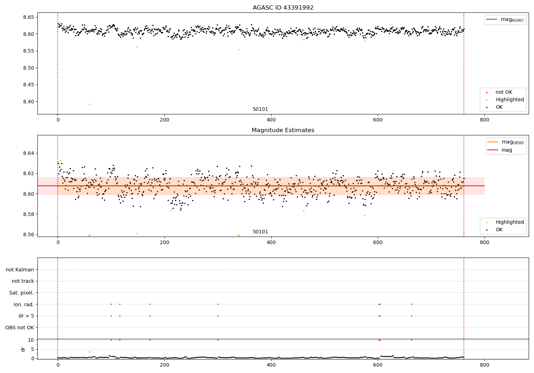Click the 8.55 tick label
This screenshot has width=534, height=373.
(28, 51)
